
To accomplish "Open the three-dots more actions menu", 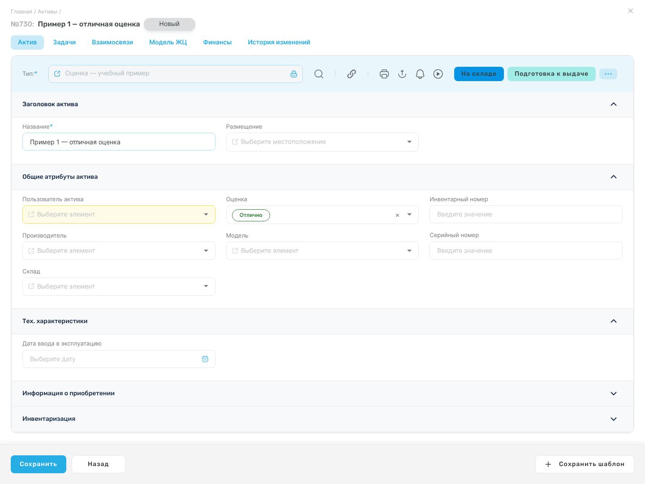I will pos(608,74).
